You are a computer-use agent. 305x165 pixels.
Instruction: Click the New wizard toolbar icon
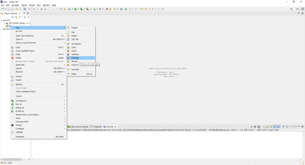coord(2,9)
